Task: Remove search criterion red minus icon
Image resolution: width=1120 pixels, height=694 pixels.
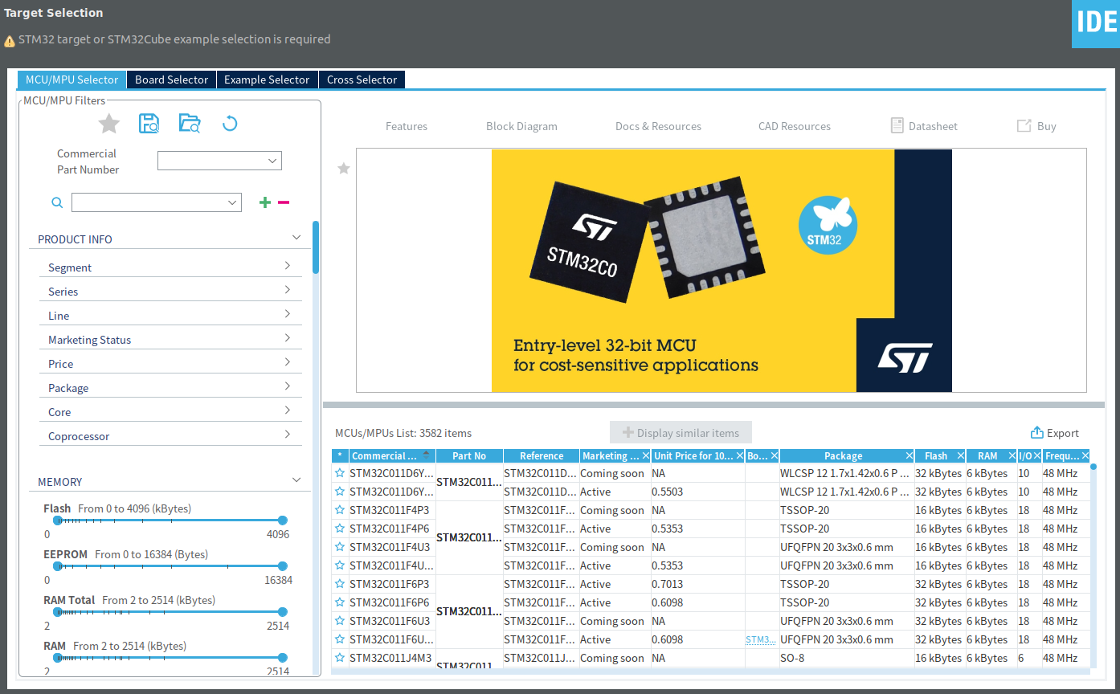Action: (x=284, y=202)
